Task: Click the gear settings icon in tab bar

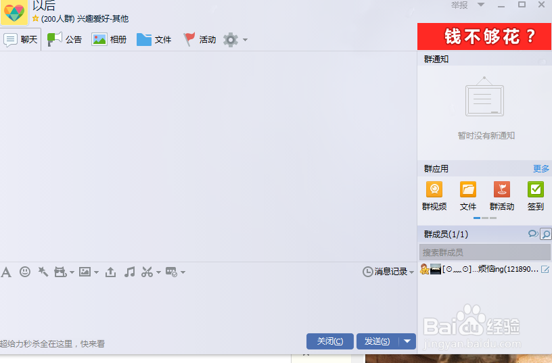Action: click(x=231, y=40)
